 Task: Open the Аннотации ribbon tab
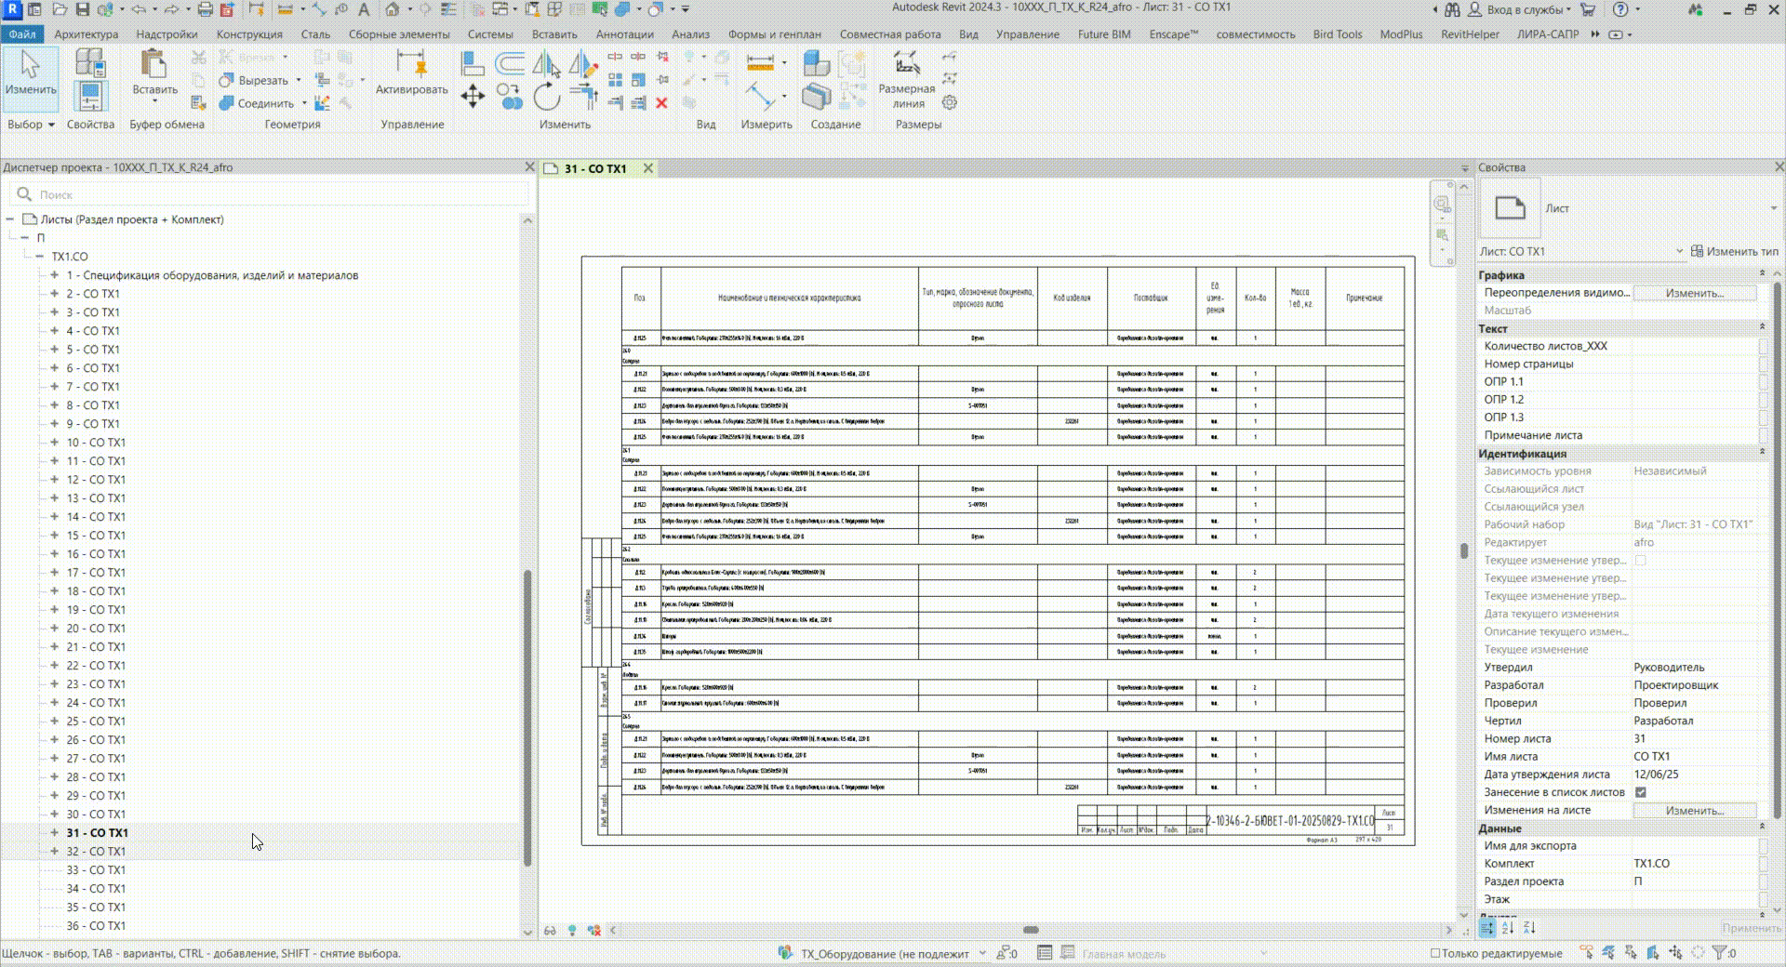pos(624,34)
